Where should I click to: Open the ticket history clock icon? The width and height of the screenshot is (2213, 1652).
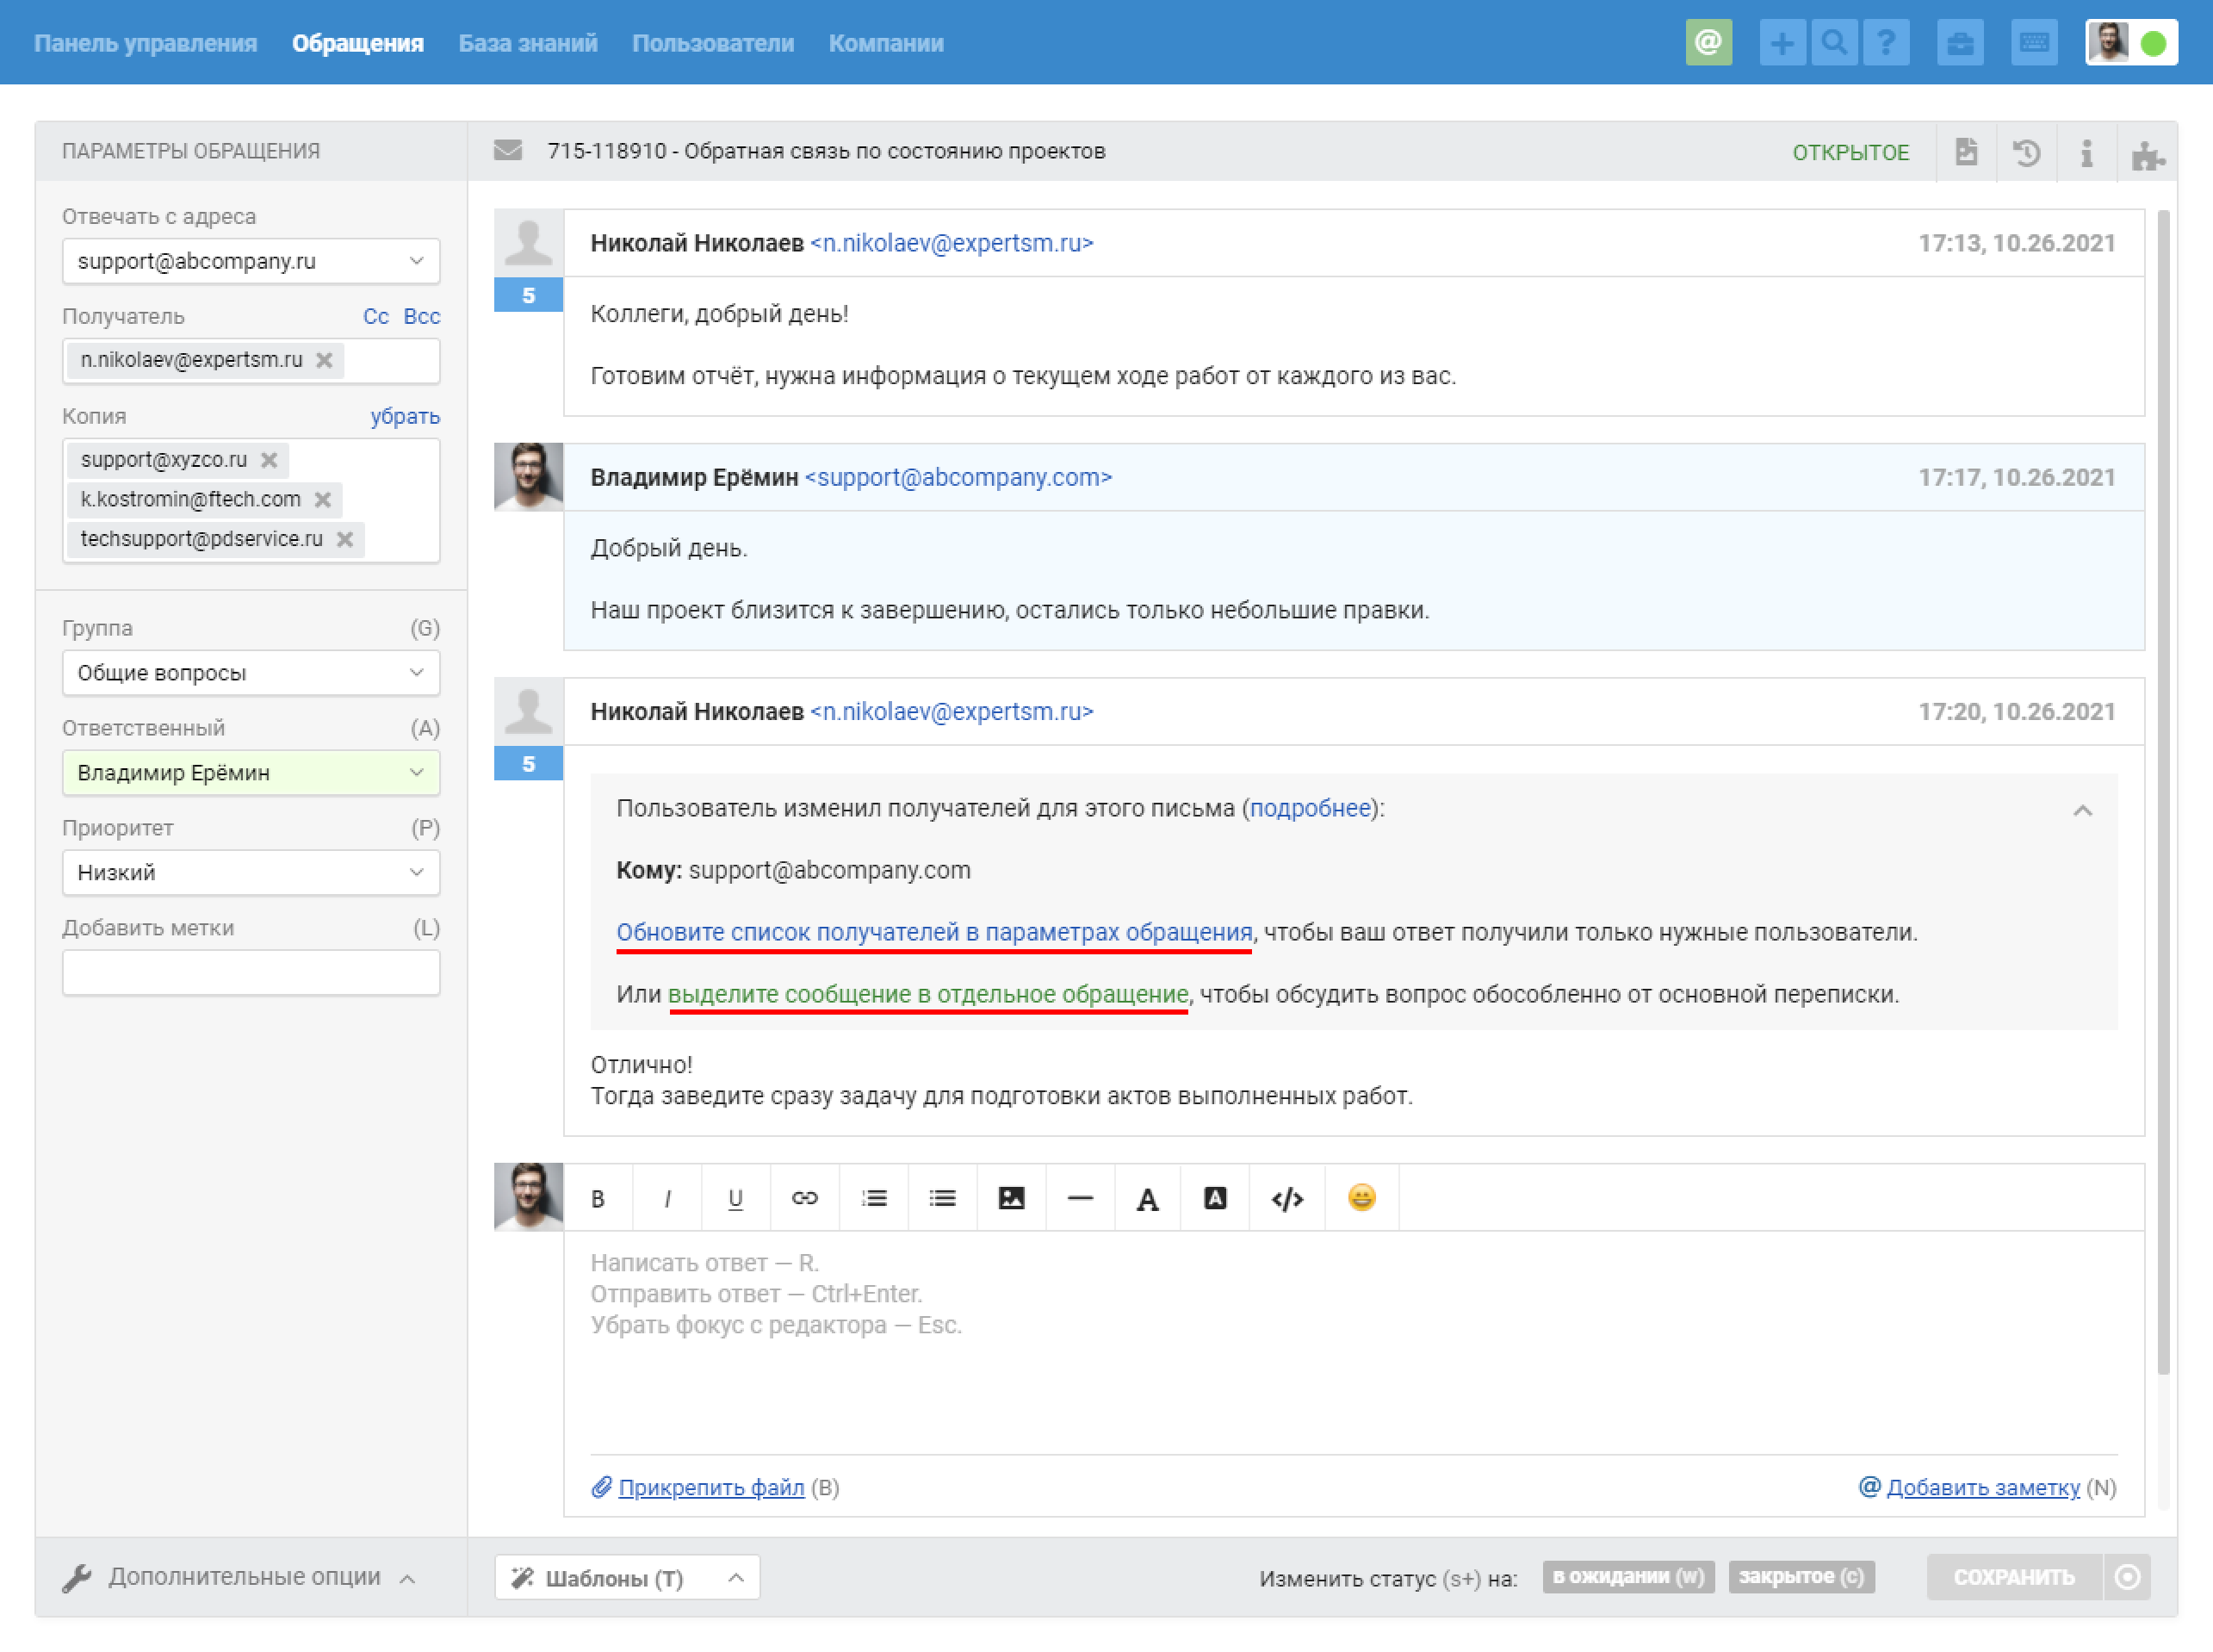pyautogui.click(x=2026, y=153)
